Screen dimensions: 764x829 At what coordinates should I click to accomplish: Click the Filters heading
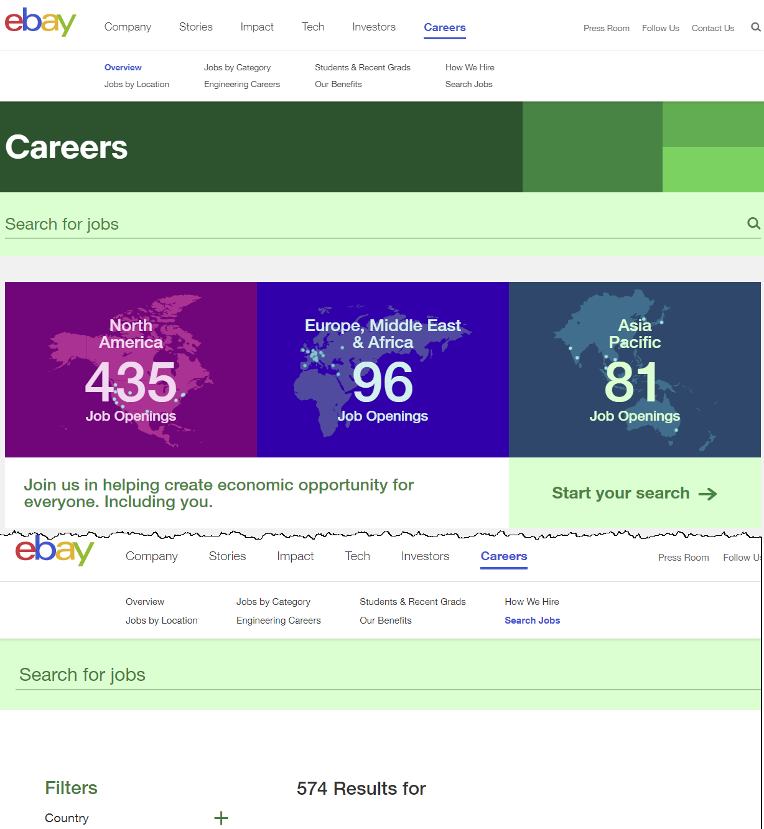click(x=72, y=788)
